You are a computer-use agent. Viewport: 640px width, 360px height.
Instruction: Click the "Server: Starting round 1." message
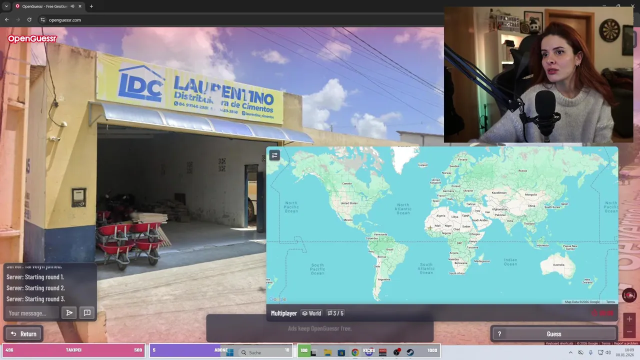coord(35,277)
